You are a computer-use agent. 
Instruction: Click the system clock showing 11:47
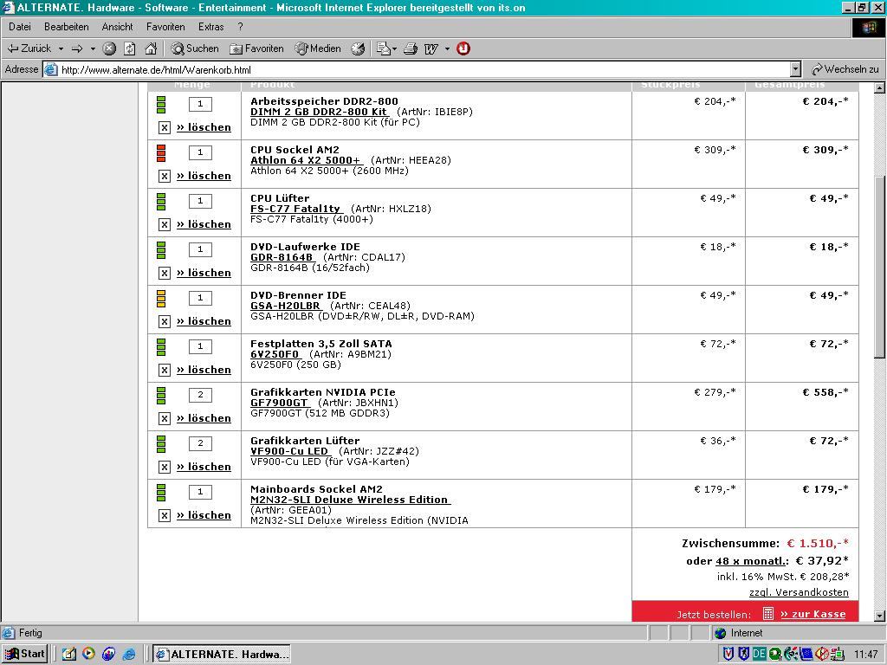coord(866,655)
